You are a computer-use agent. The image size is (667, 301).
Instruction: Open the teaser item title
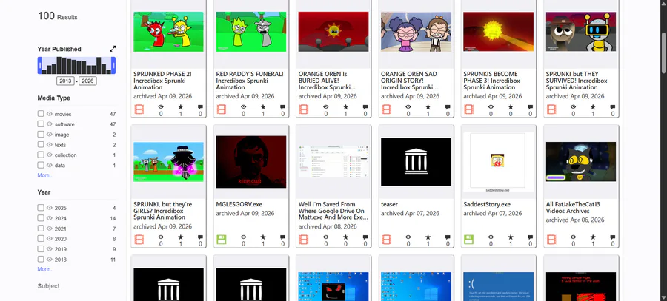click(389, 204)
